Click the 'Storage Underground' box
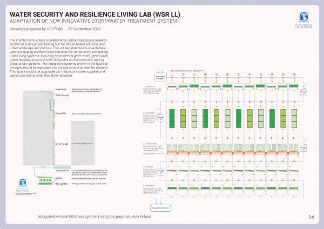The width and height of the screenshot is (324, 229). (160, 208)
